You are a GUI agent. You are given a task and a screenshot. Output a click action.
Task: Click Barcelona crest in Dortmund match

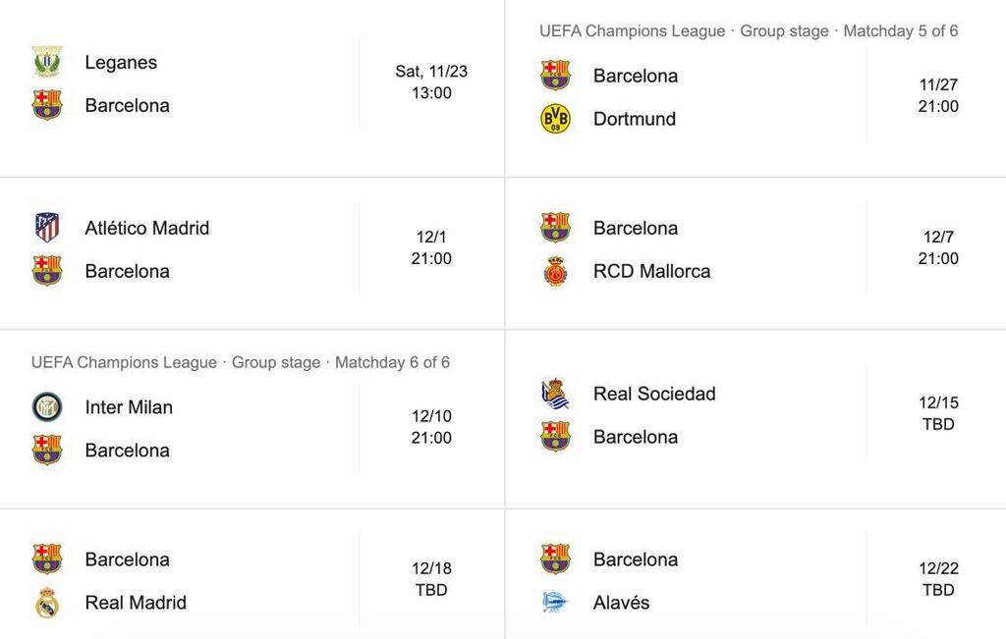(556, 76)
